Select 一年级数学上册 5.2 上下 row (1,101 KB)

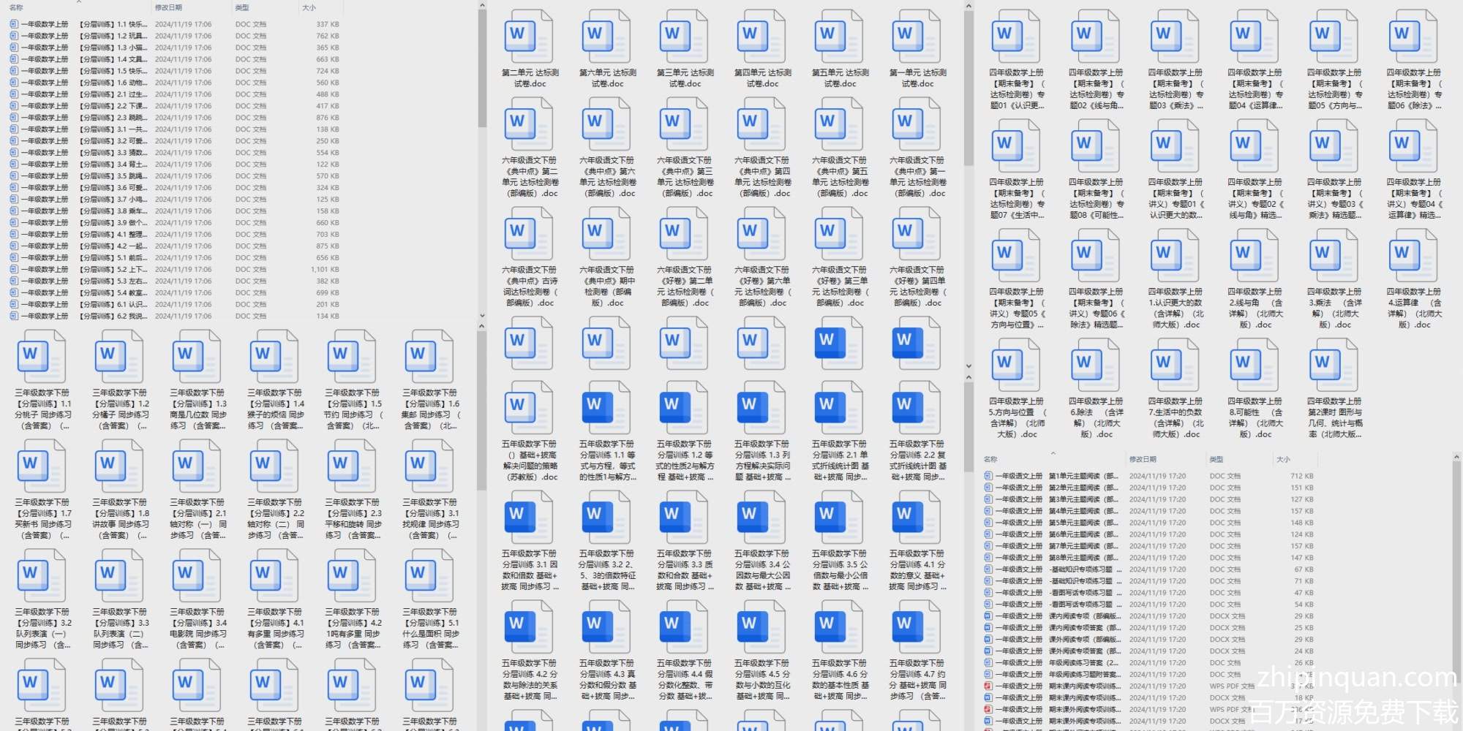pos(110,270)
